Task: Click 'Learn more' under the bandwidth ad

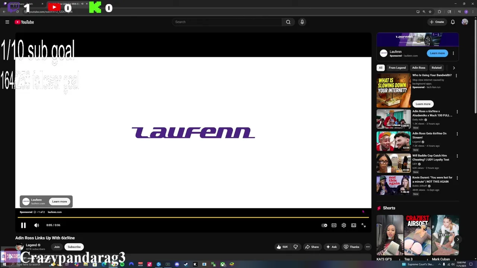Action: pyautogui.click(x=423, y=104)
